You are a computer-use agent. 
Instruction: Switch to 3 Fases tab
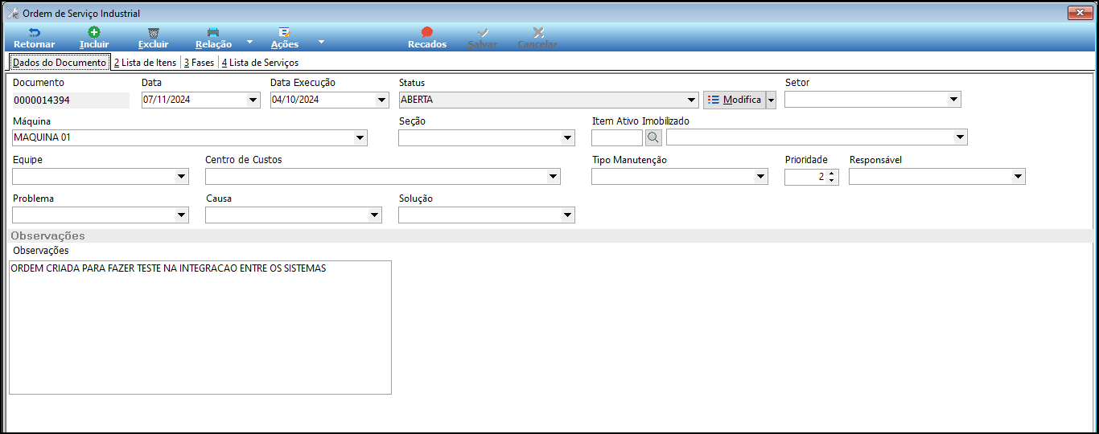[199, 62]
